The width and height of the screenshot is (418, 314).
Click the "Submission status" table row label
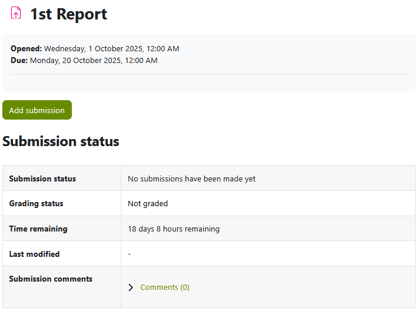click(x=42, y=179)
